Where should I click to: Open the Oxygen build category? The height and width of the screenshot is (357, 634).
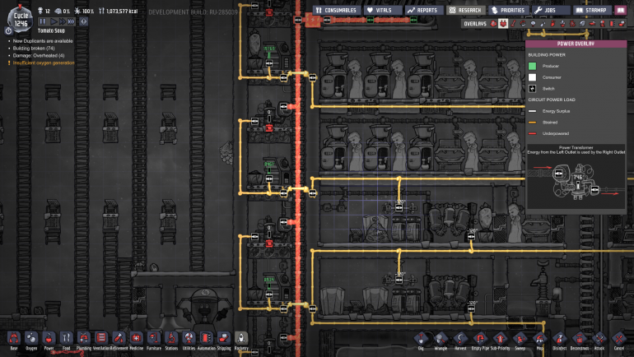[31, 338]
